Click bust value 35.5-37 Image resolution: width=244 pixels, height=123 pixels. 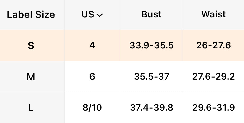151,77
